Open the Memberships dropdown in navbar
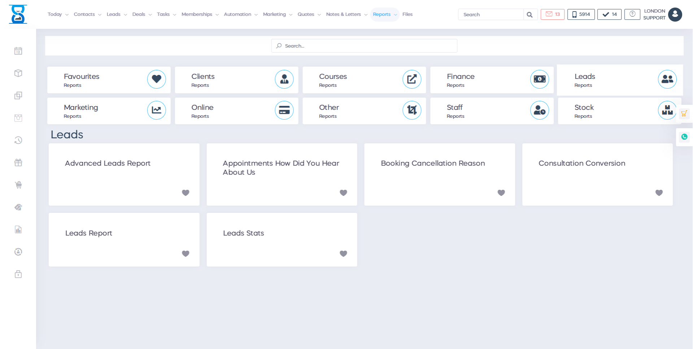 tap(200, 14)
